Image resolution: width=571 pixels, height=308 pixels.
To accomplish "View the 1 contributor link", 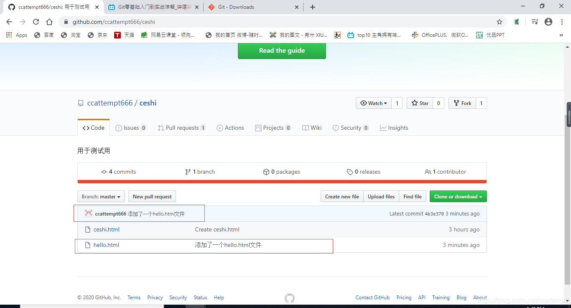I will 446,172.
